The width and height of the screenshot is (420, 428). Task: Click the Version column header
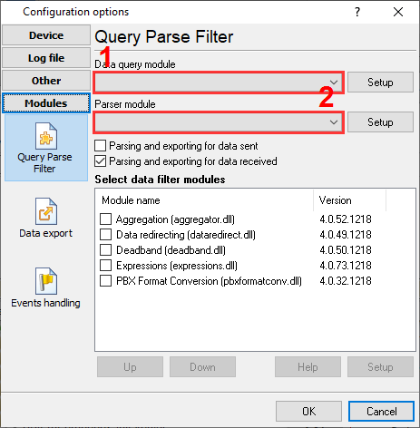(350, 200)
